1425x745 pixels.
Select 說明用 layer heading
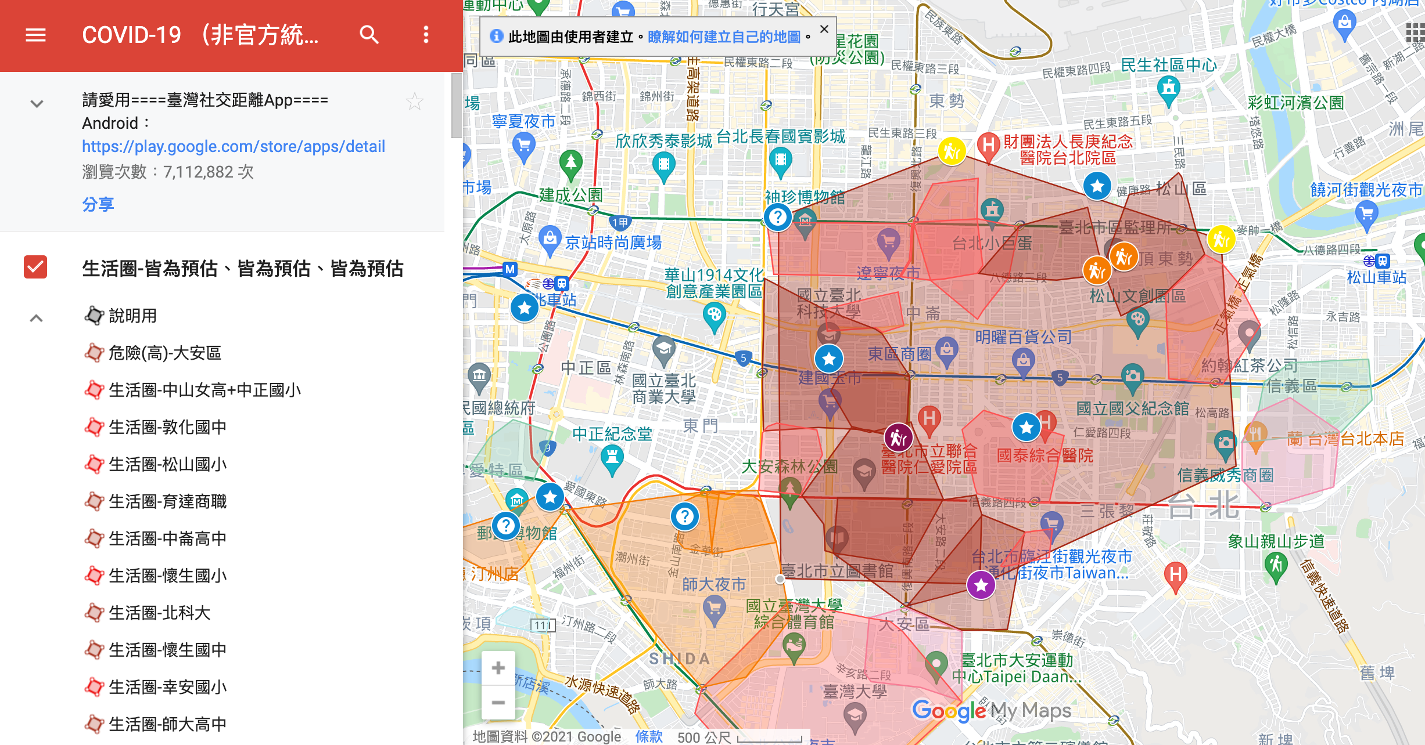pyautogui.click(x=133, y=316)
